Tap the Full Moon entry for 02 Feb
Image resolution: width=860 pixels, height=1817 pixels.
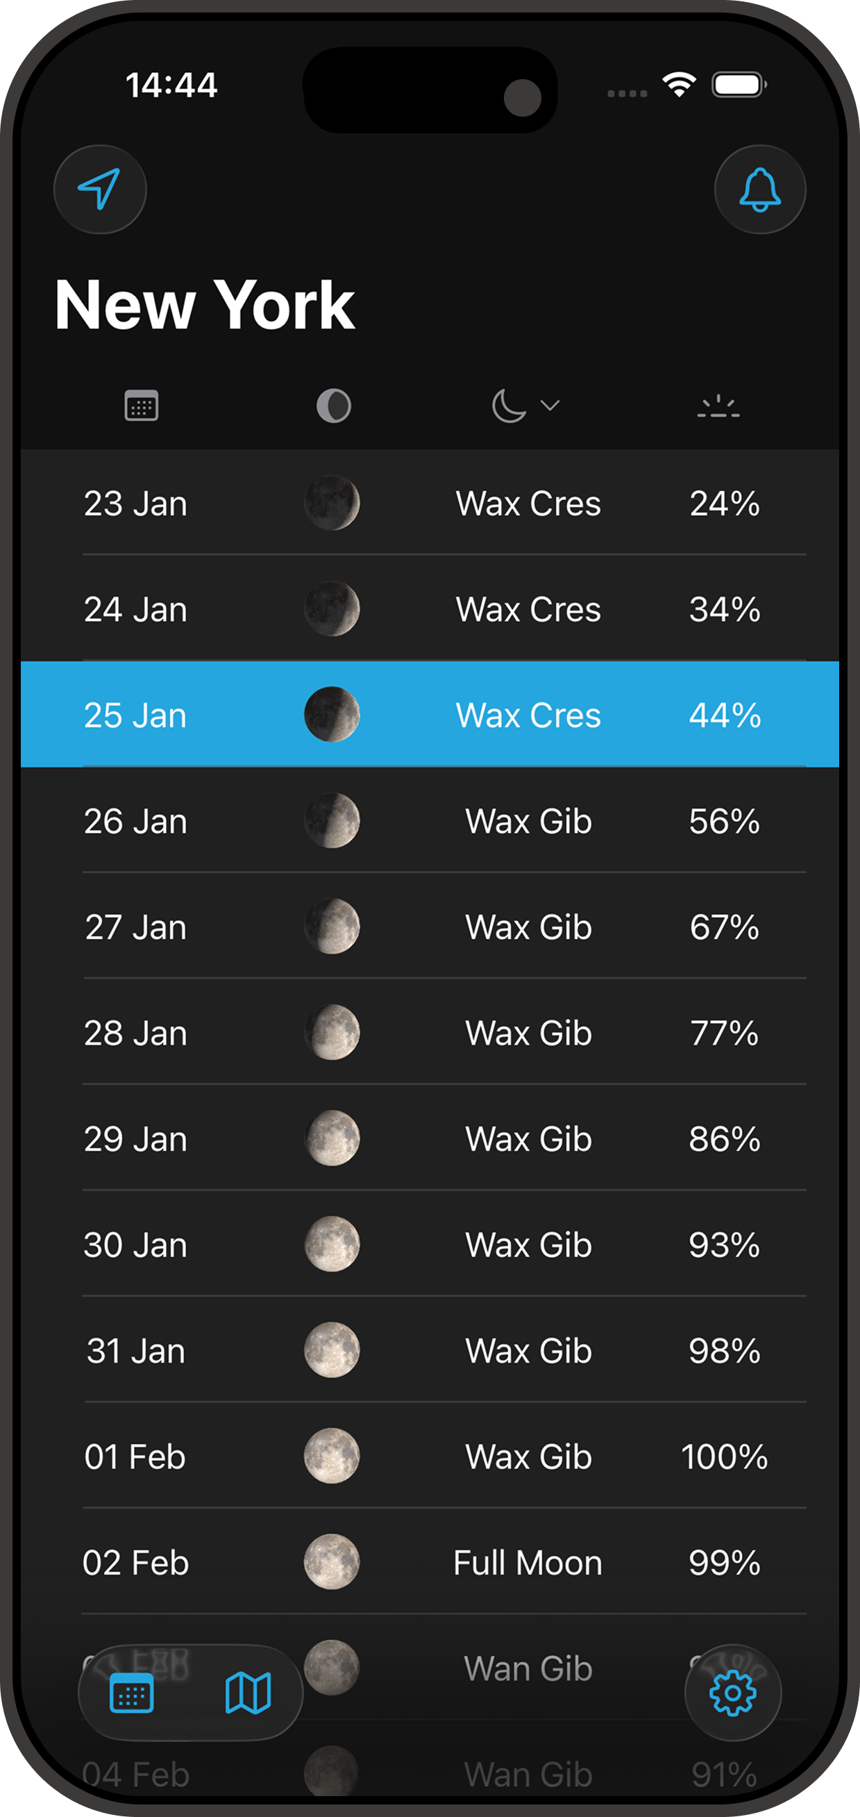pos(528,1562)
